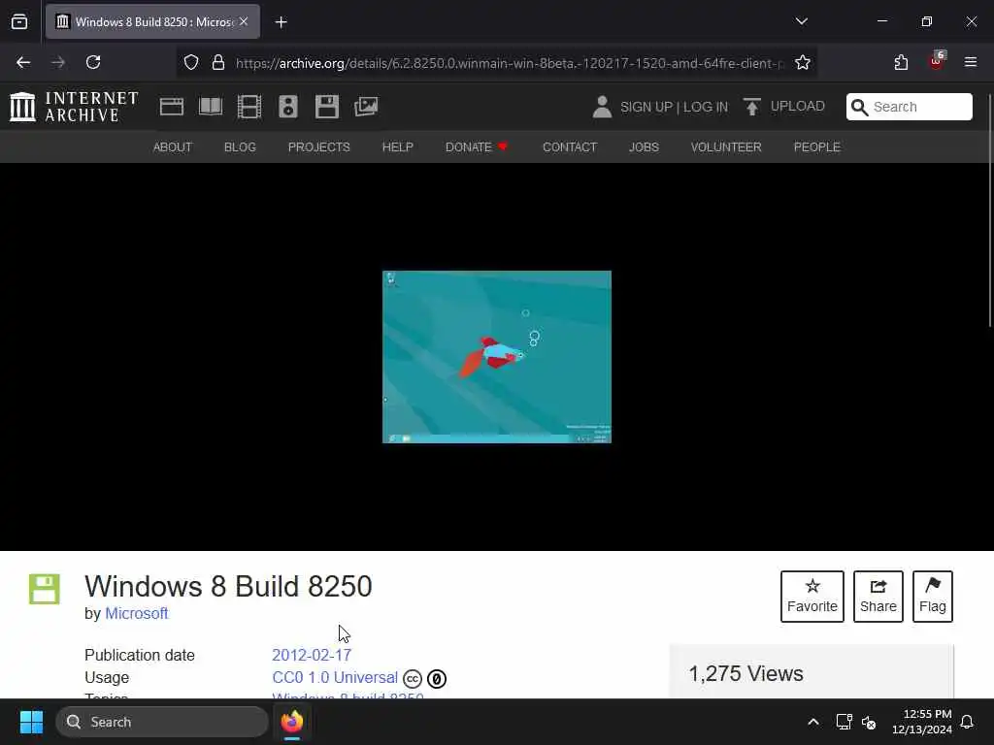Screen dimensions: 994x745
Task: Open the Web (Wayback) media icon
Action: [x=171, y=107]
